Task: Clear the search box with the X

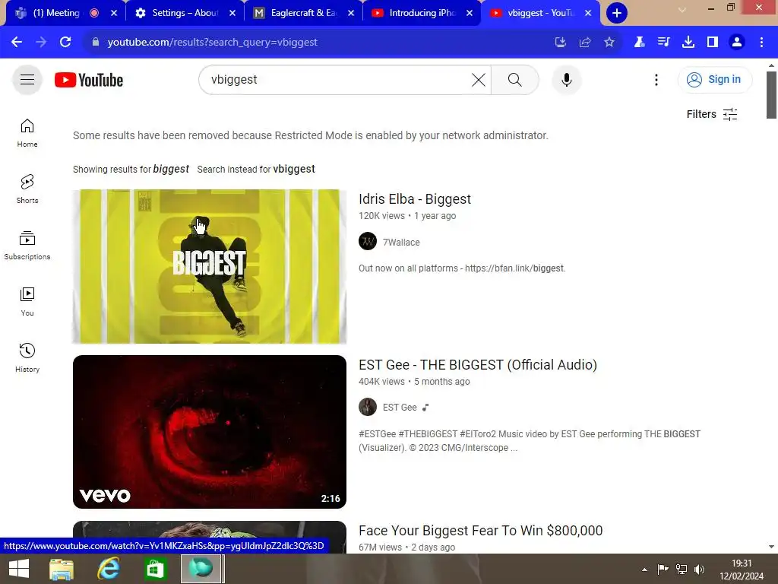Action: coord(479,79)
